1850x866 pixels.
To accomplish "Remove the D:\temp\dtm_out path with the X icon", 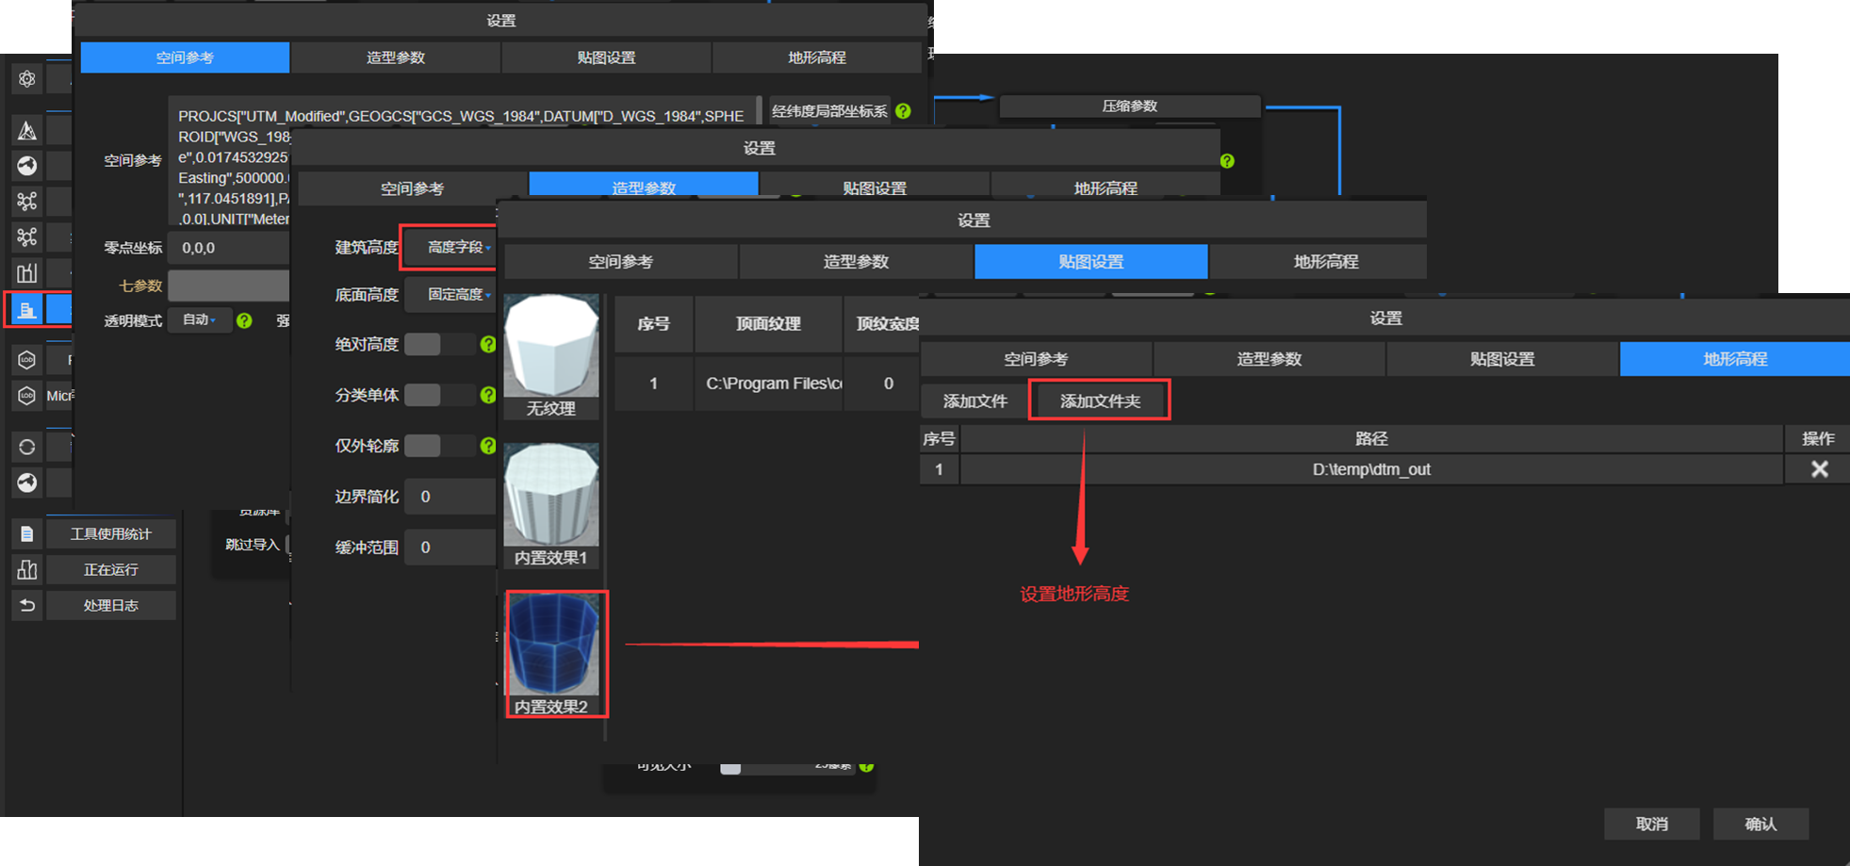I will [1819, 469].
